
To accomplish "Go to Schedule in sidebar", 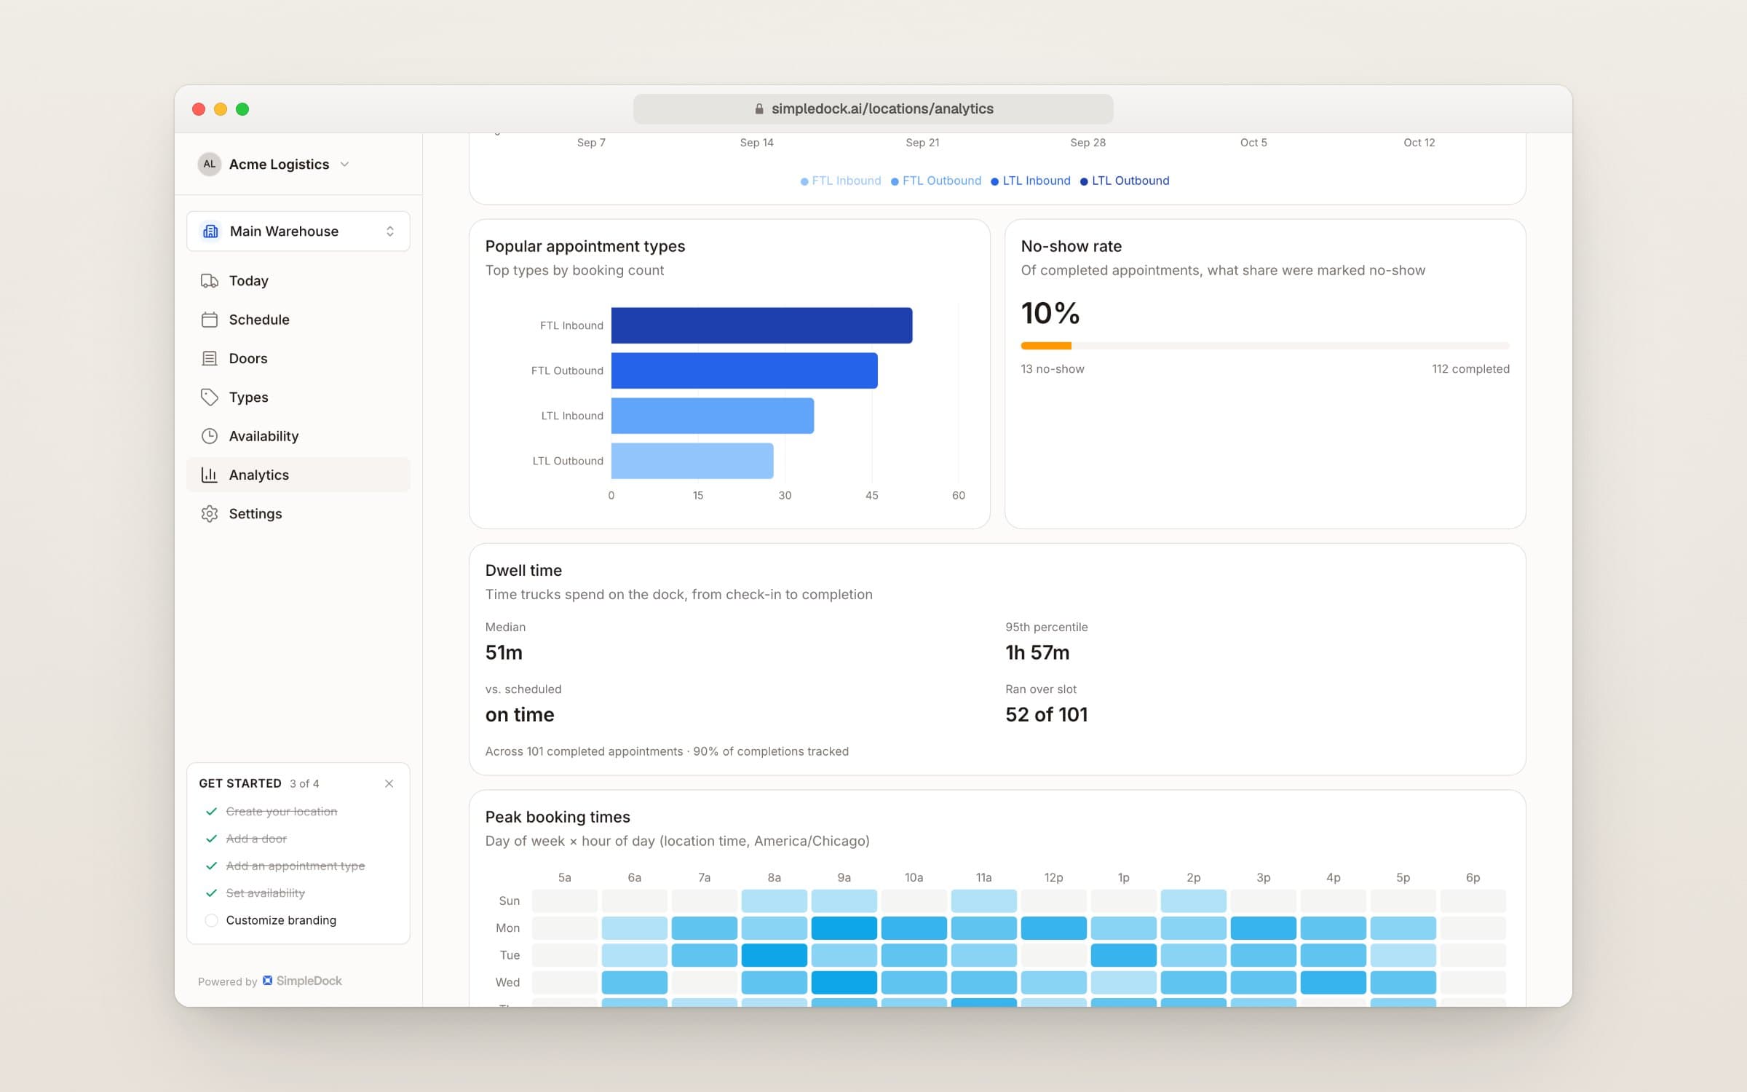I will coord(298,320).
